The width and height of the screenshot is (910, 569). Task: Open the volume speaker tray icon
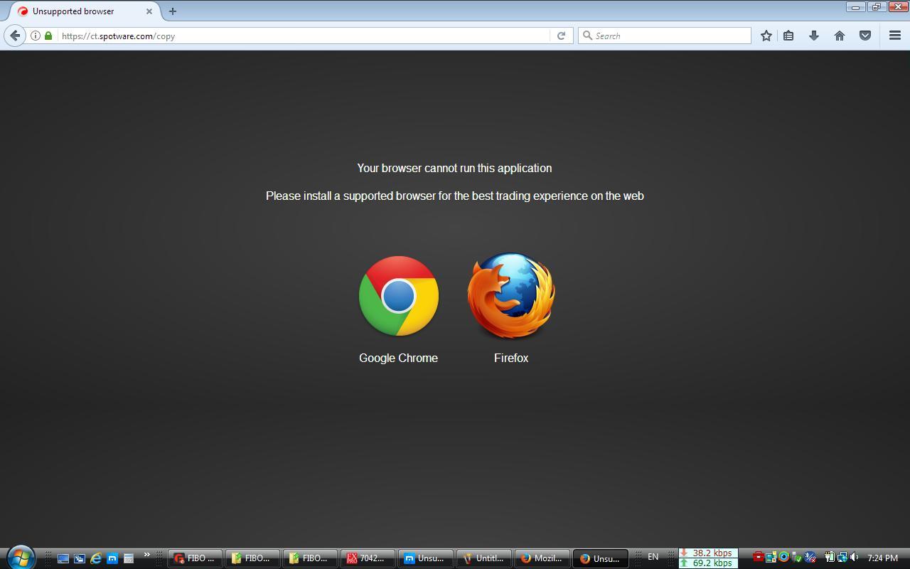[x=855, y=557]
